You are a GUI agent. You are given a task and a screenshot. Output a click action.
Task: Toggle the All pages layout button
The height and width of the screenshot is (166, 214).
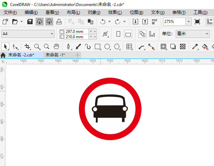pos(142,34)
